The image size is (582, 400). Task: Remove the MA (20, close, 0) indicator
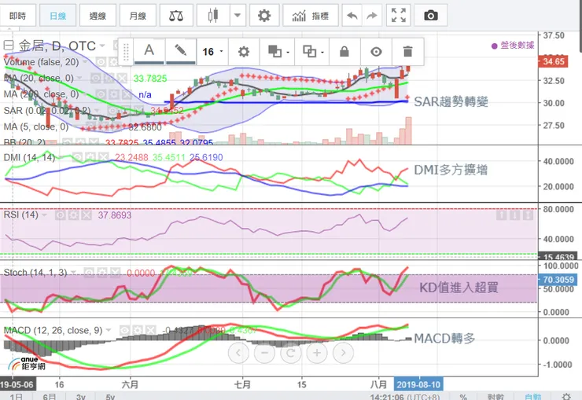coord(122,79)
